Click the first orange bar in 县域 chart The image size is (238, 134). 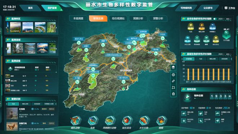coord(188,74)
